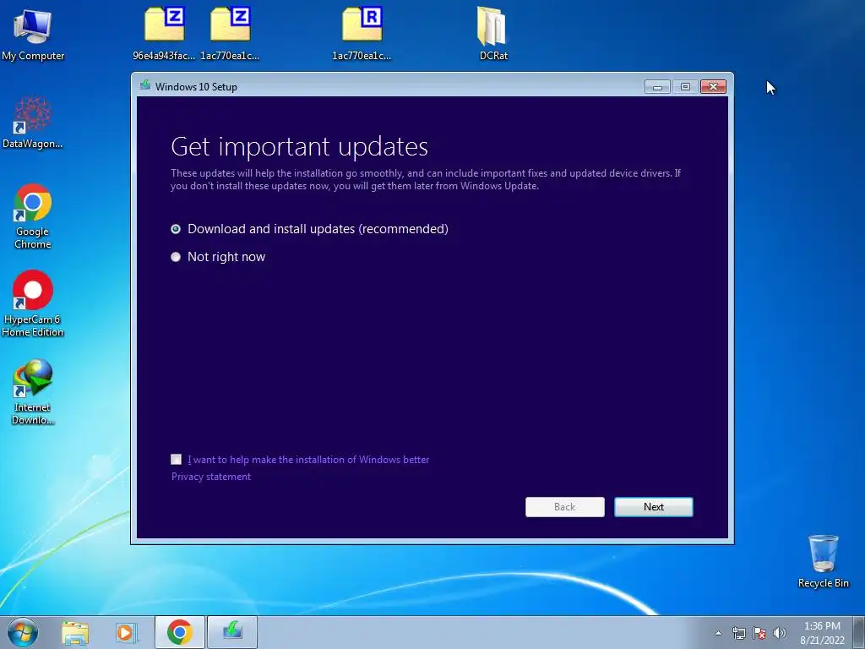This screenshot has height=649, width=865.
Task: Open the Action Center flag icon
Action: coord(759,633)
